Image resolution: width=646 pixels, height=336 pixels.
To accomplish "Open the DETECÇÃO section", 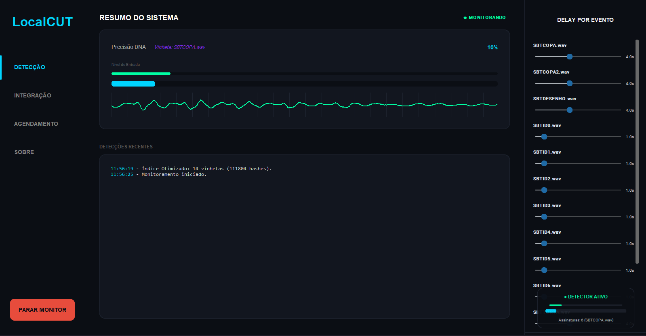I will point(29,67).
